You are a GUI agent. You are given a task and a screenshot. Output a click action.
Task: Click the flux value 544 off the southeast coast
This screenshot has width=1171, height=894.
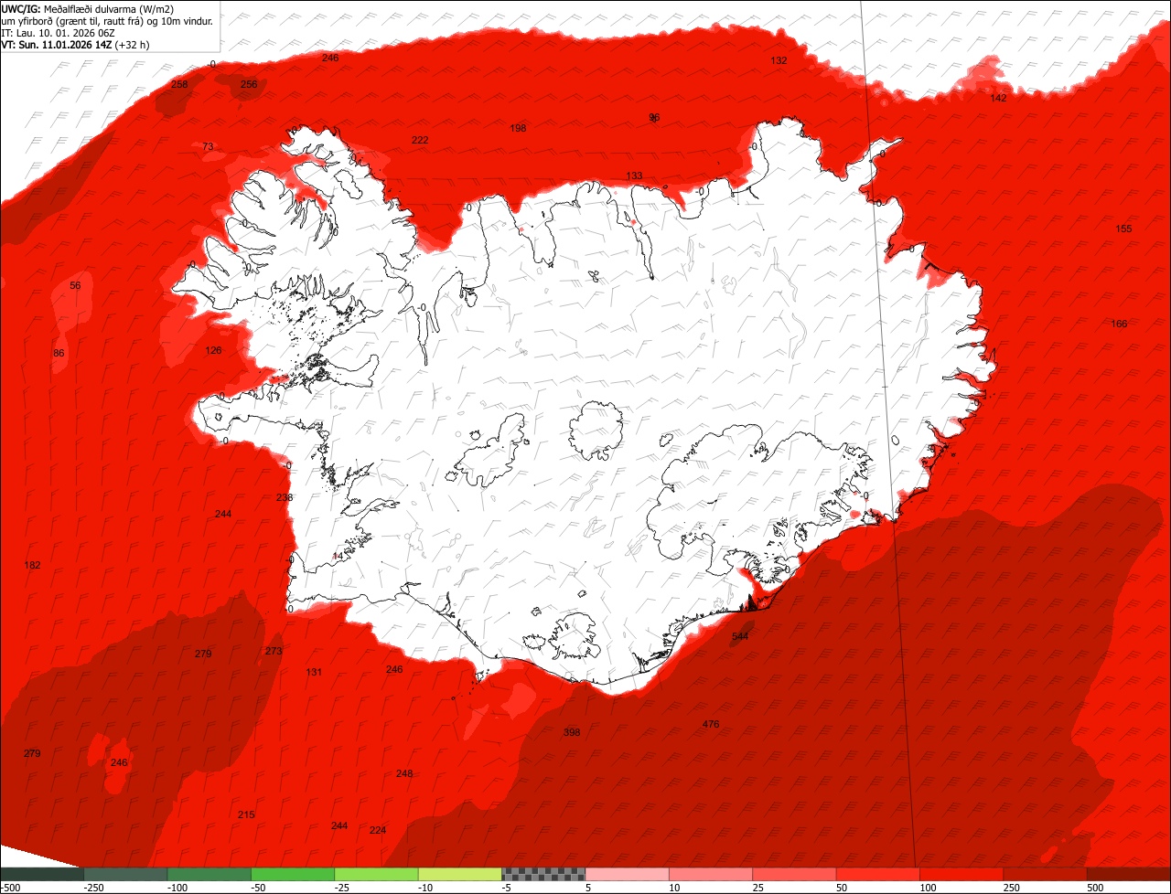pyautogui.click(x=740, y=636)
